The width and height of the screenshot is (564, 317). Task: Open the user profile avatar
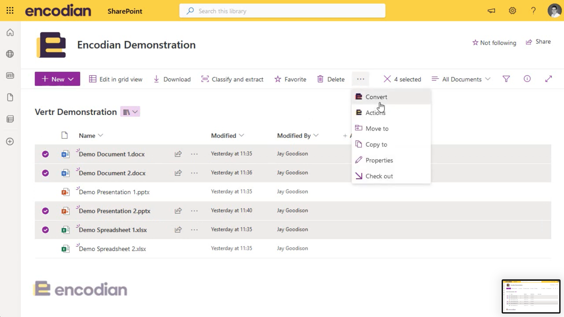coord(554,11)
